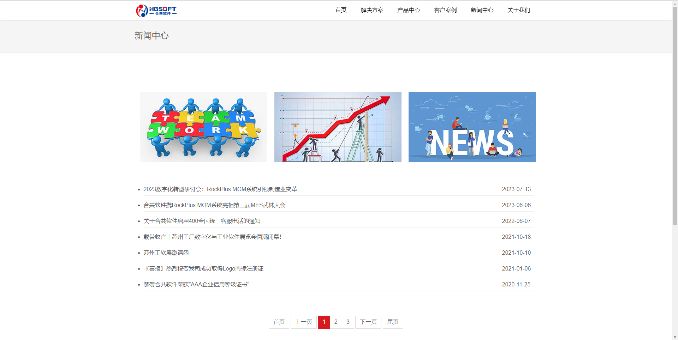Click the date 2021-10-10
The image size is (678, 340).
(516, 253)
